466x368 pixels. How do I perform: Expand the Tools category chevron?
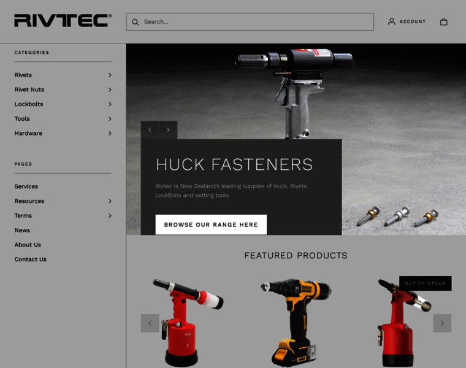(110, 118)
